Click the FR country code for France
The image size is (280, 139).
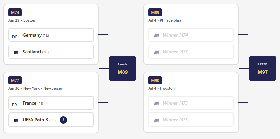coord(14,105)
